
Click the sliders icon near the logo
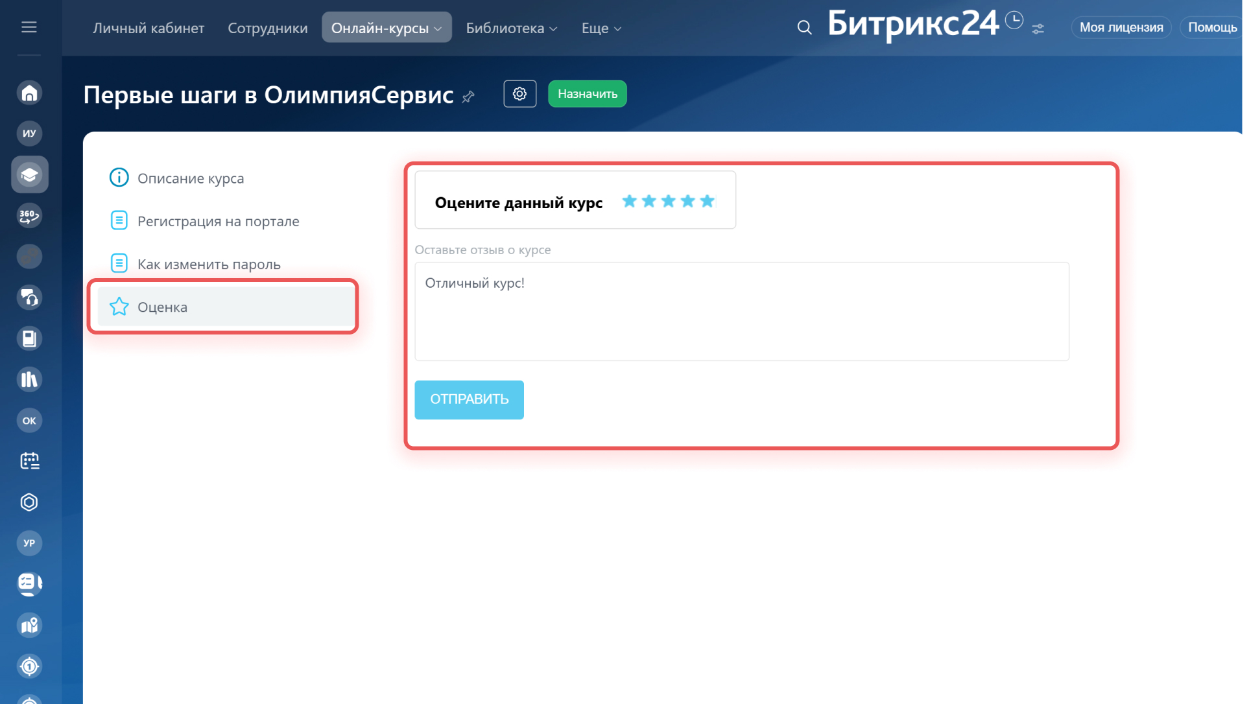point(1038,29)
